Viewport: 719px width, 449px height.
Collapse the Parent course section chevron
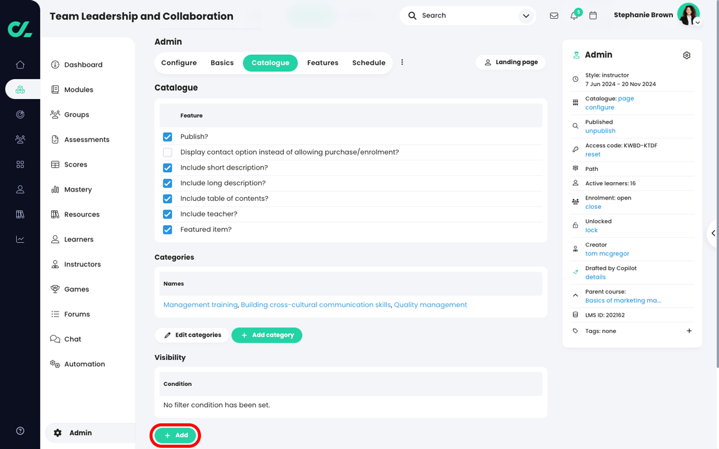575,296
